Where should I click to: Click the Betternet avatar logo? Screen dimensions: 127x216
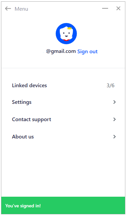[66, 34]
